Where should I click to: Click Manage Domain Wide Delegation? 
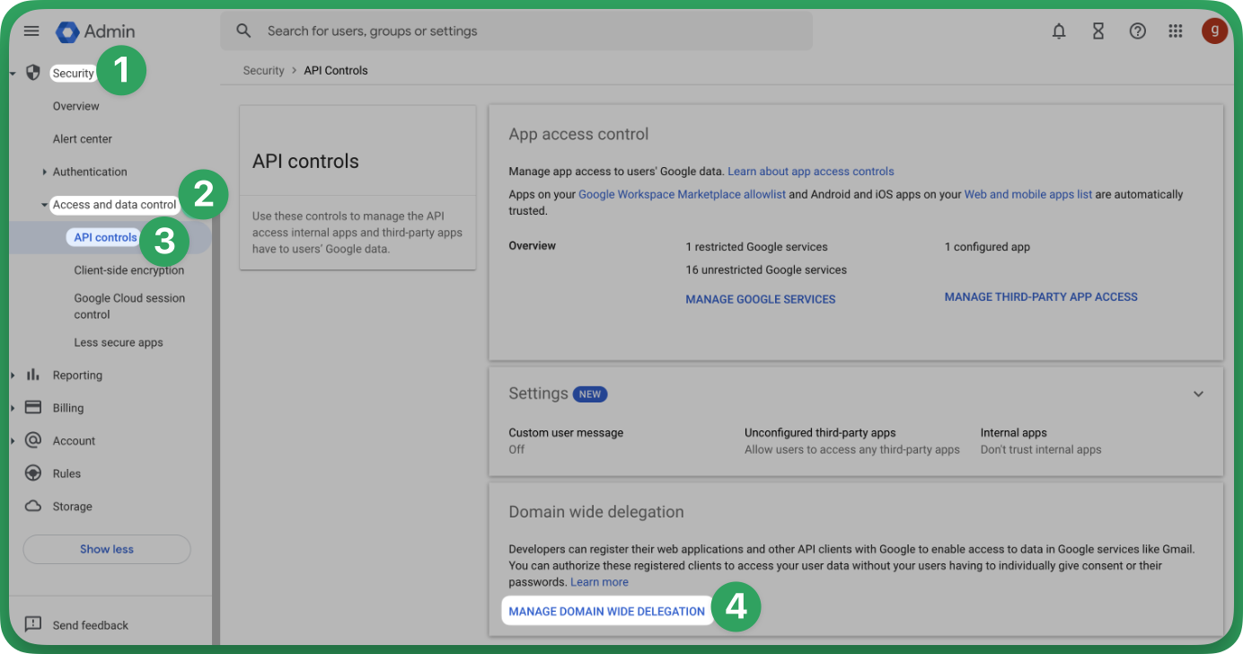point(607,611)
